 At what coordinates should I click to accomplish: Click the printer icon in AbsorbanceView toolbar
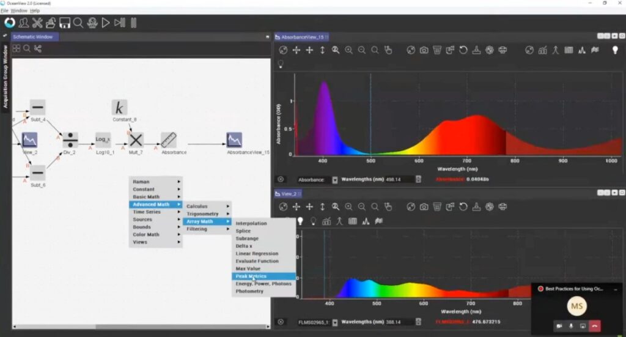coord(503,50)
